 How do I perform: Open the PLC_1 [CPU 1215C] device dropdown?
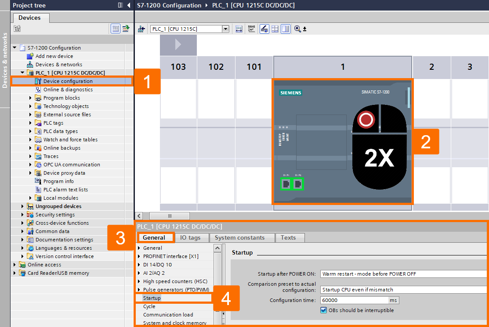coord(225,29)
